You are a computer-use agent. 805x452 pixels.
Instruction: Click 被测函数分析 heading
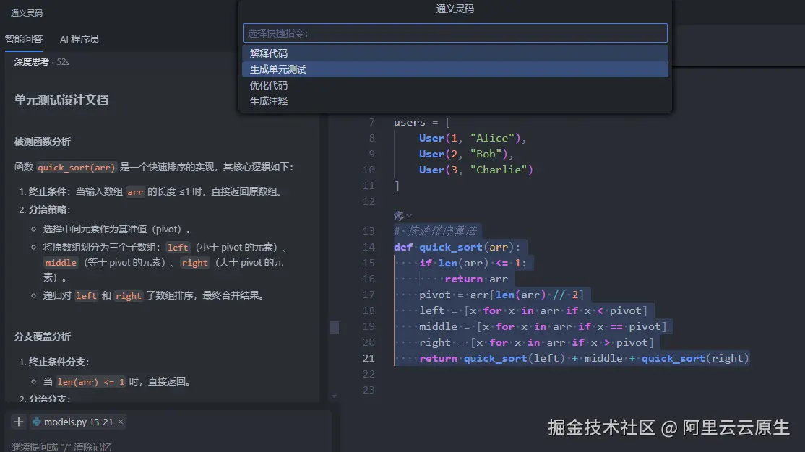pos(43,142)
